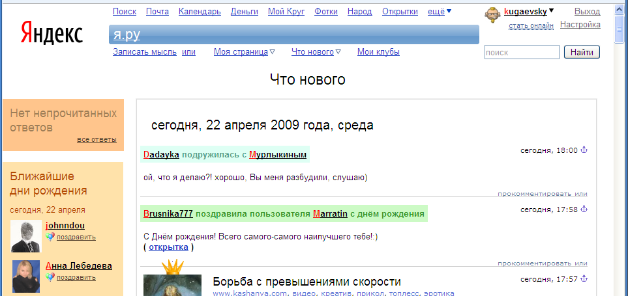This screenshot has height=296, width=628.
Task: Click timestamp сегодня, 18:00
Action: point(549,150)
